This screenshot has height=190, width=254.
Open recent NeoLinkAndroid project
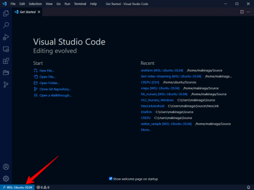coord(152,106)
